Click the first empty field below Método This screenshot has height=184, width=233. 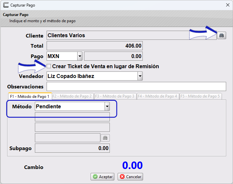click(x=72, y=117)
